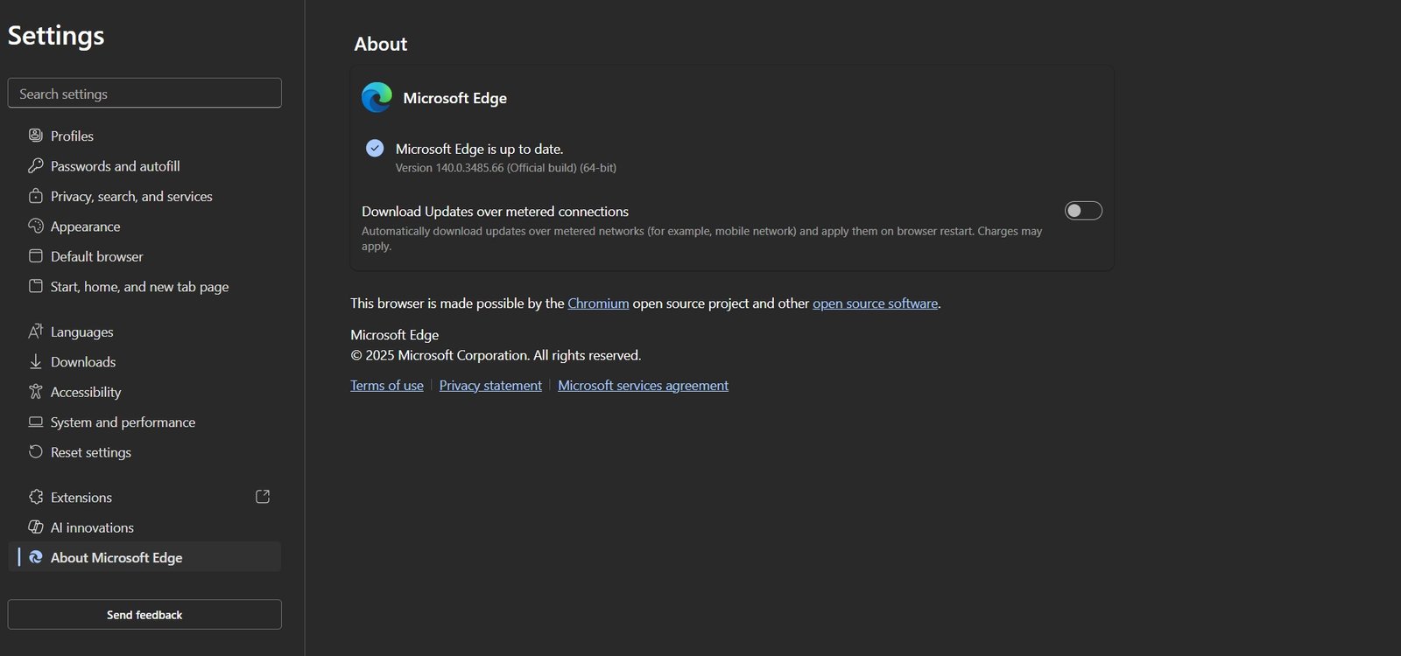Image resolution: width=1401 pixels, height=656 pixels.
Task: Click the Search settings input field
Action: [x=144, y=93]
